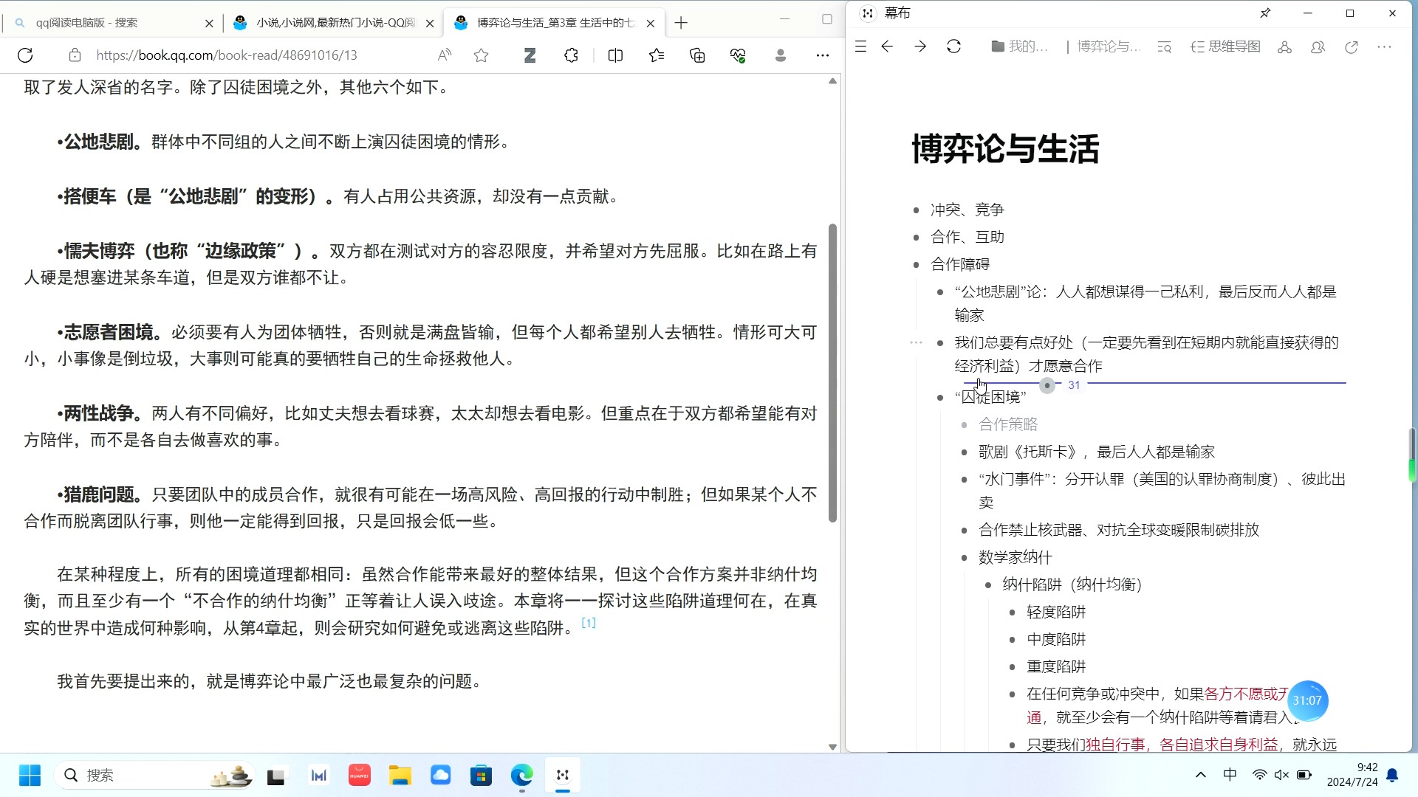Collapse the 数学家纳什 bullet node
This screenshot has height=797, width=1418.
(964, 557)
